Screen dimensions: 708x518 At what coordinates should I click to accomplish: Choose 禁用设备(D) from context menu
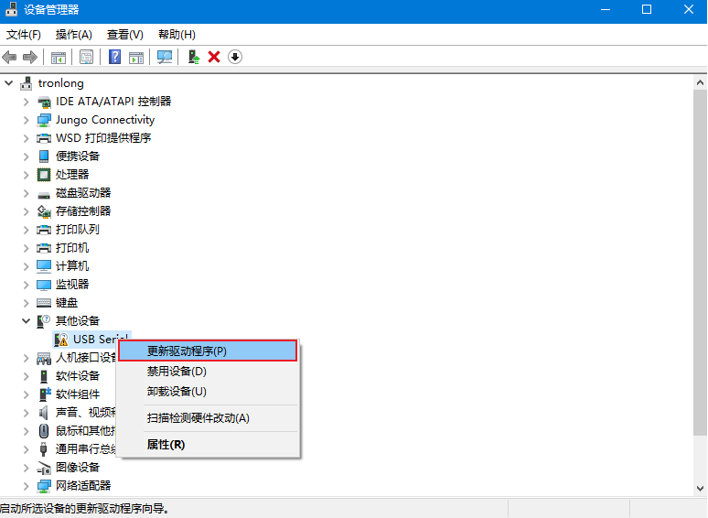pyautogui.click(x=208, y=372)
